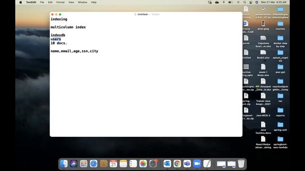Select the React Redux advan...aining document
The width and height of the screenshot is (305, 171).
[263, 142]
